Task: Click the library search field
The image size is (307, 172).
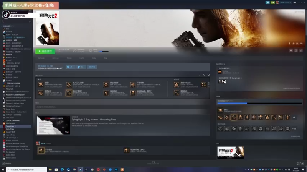Action: [15, 21]
